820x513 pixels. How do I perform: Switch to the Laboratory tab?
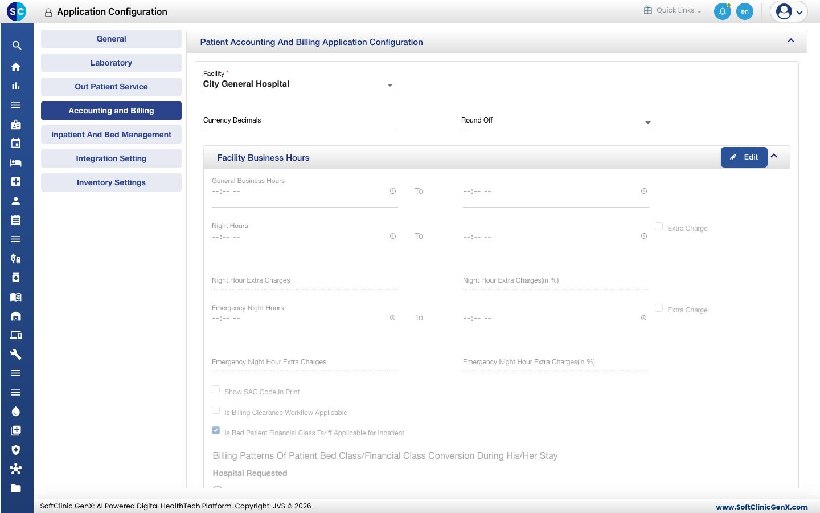[x=111, y=63]
